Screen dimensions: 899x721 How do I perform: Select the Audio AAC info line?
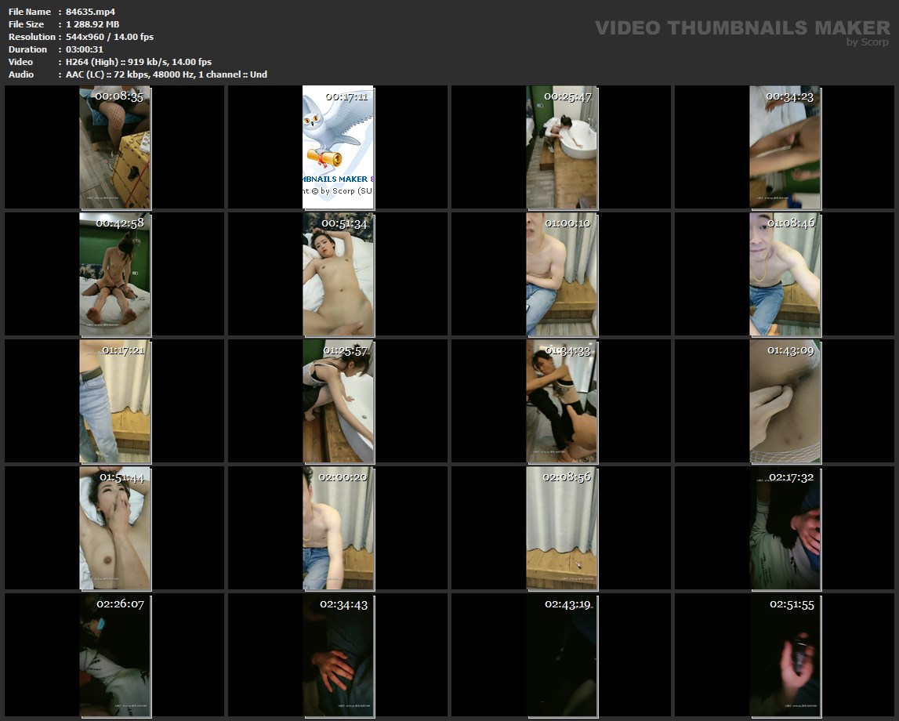point(166,74)
